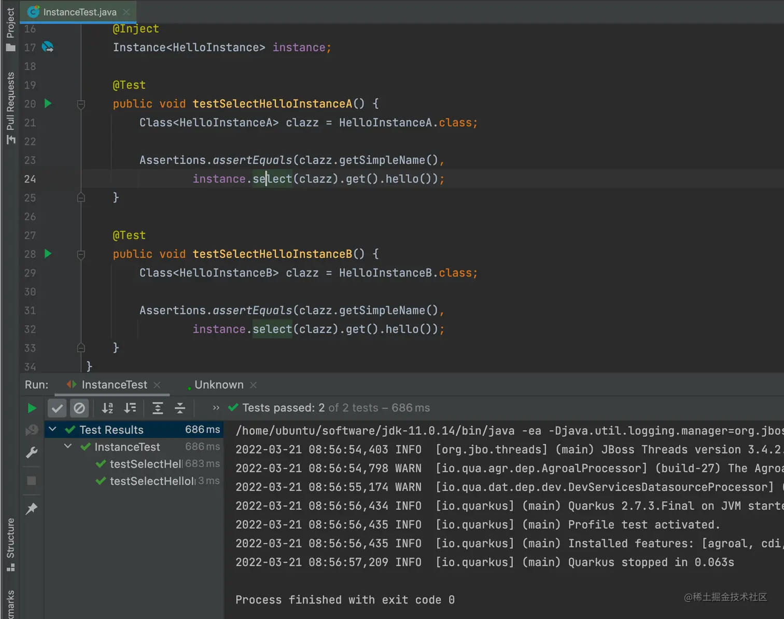Click the Tests passed status text
Image resolution: width=784 pixels, height=619 pixels.
[336, 408]
